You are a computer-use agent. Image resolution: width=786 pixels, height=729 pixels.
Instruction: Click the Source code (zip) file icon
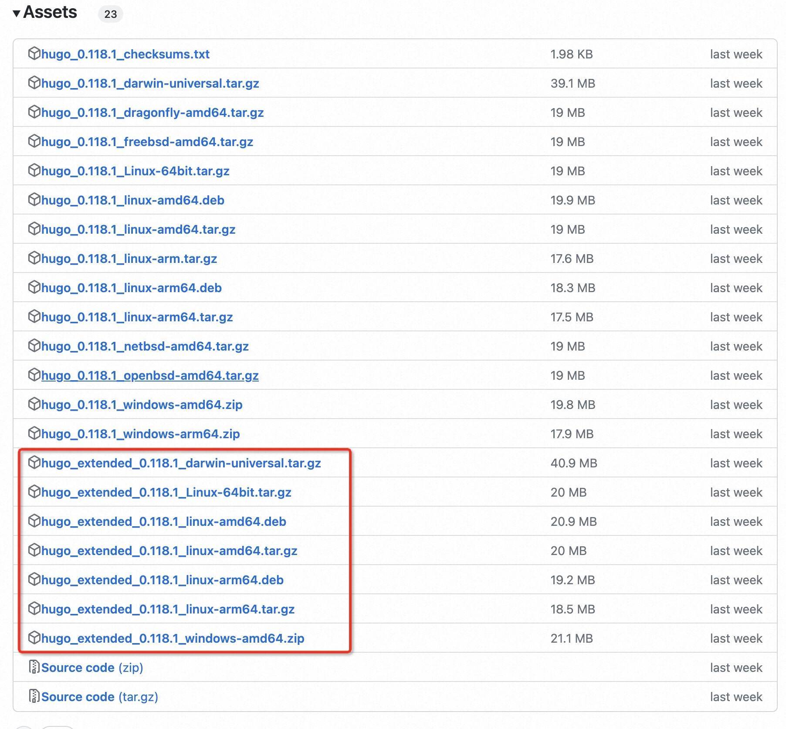pos(34,667)
